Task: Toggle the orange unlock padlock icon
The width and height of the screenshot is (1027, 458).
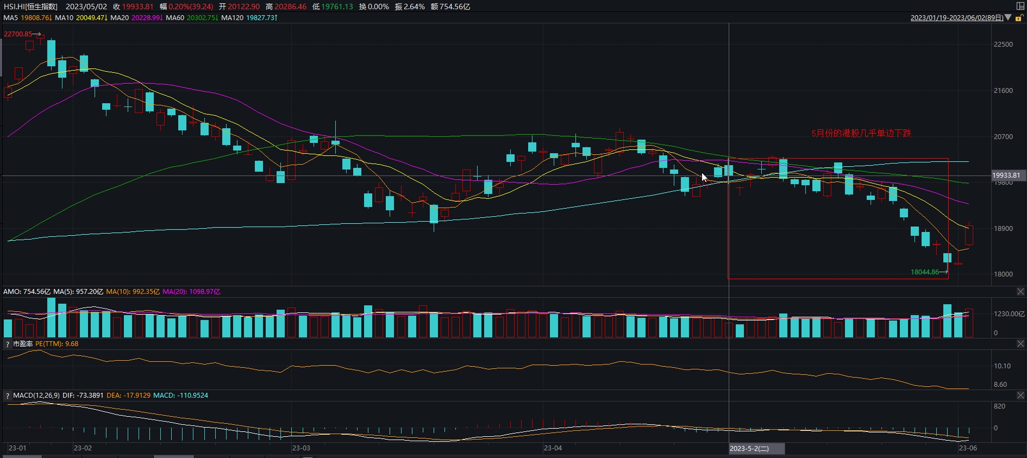Action: (1019, 18)
